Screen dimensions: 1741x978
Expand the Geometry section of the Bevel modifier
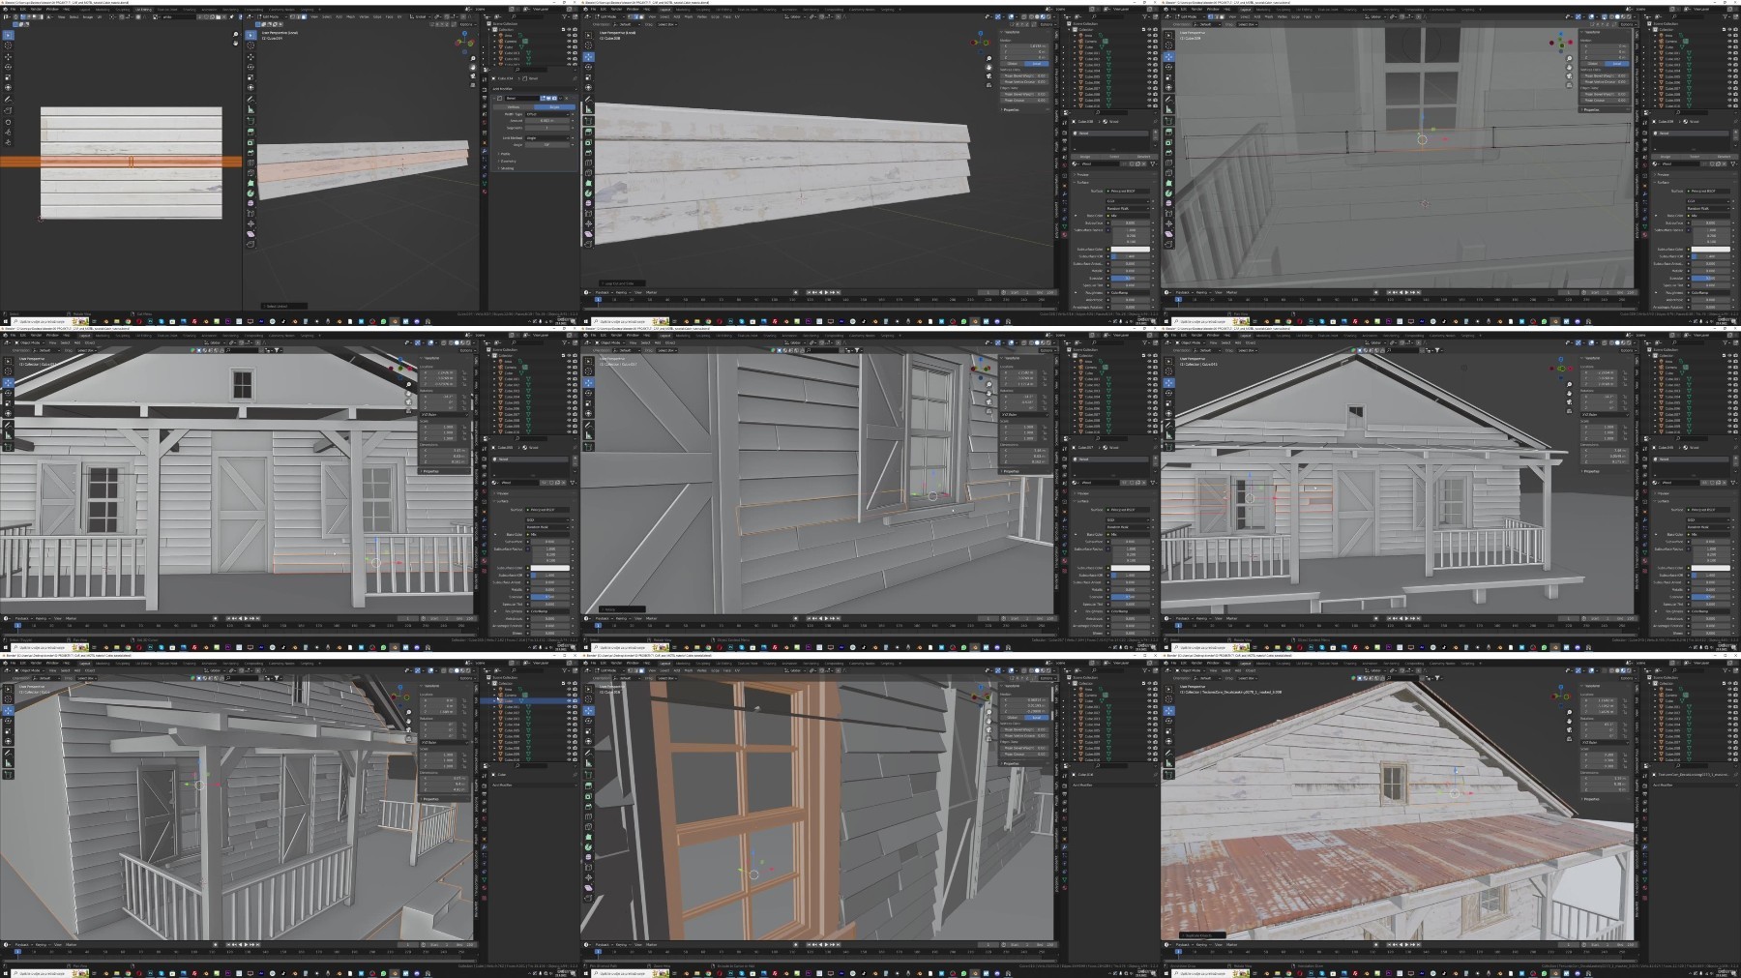click(x=509, y=161)
